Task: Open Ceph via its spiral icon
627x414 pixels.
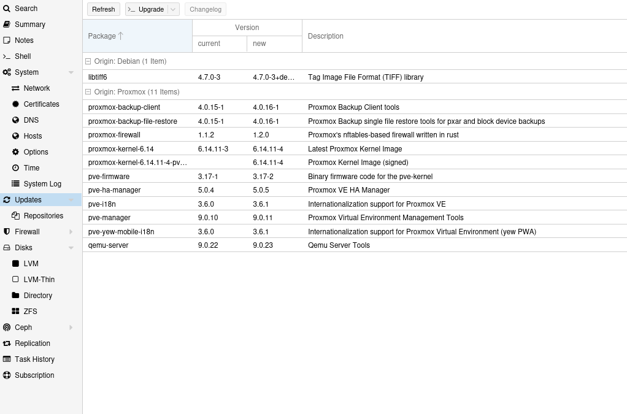Action: coord(7,328)
